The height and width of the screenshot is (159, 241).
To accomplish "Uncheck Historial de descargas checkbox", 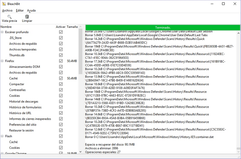I will pos(61,101).
